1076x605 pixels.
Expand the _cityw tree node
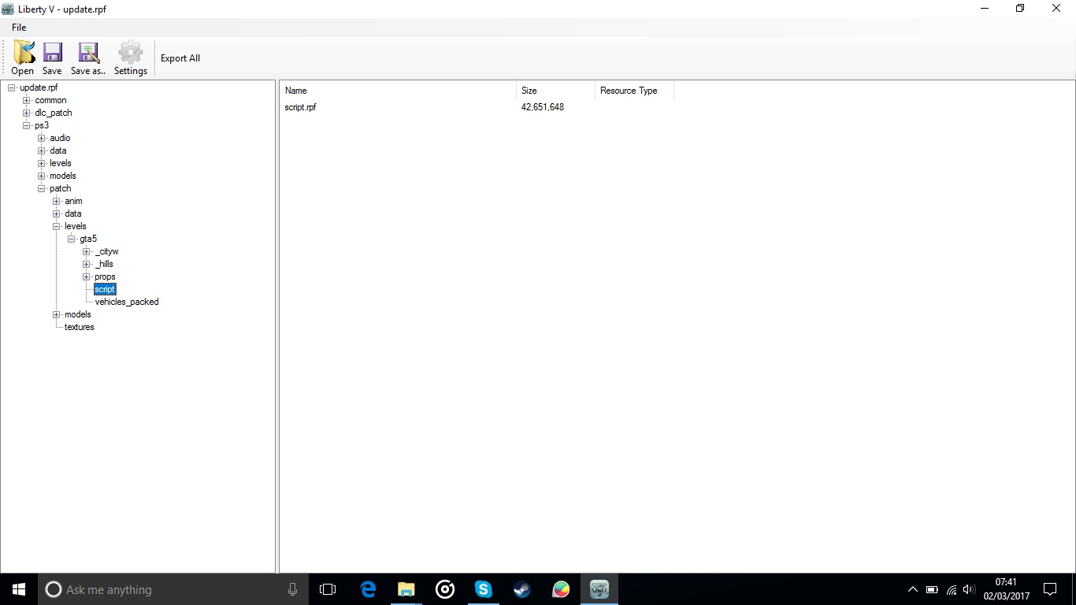coord(87,251)
